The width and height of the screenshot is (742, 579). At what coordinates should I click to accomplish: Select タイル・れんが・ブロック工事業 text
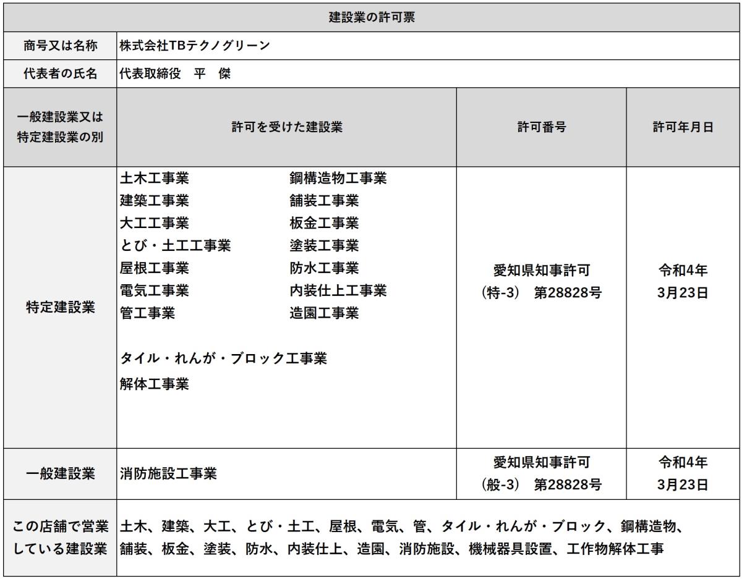223,358
